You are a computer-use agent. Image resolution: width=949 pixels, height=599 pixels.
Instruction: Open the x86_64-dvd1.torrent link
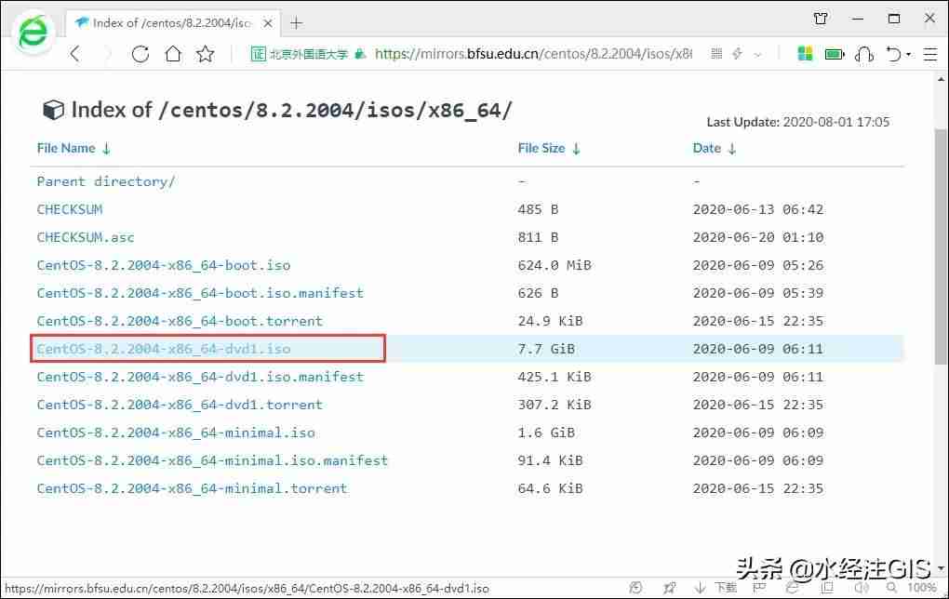point(180,405)
